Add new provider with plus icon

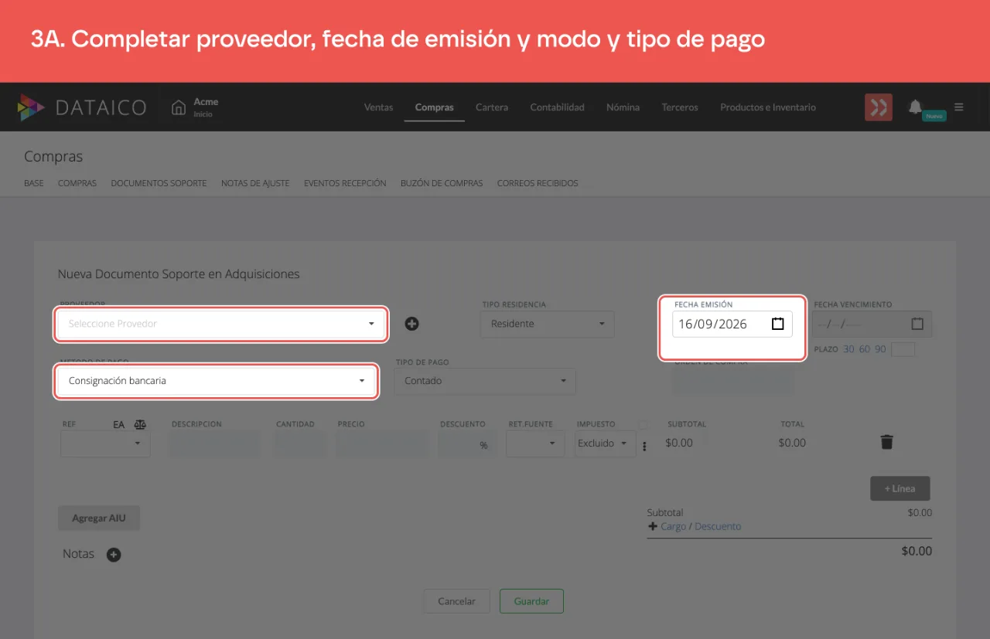pos(412,324)
